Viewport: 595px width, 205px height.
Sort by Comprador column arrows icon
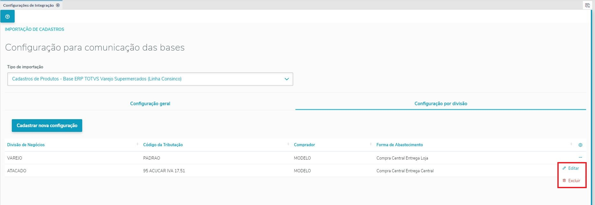(371, 144)
